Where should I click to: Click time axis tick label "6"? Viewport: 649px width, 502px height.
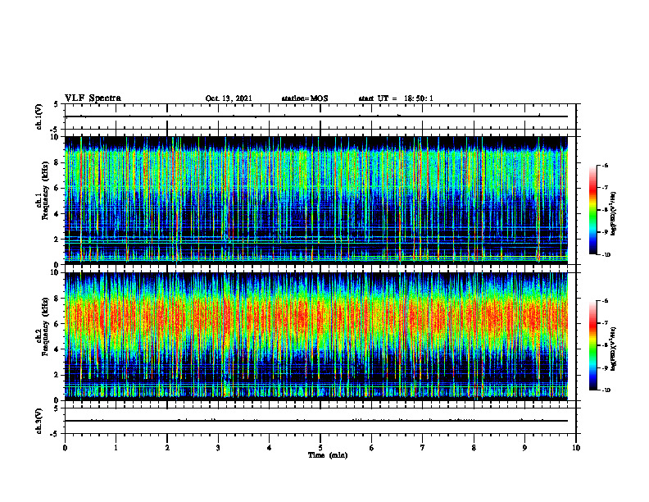pos(372,448)
